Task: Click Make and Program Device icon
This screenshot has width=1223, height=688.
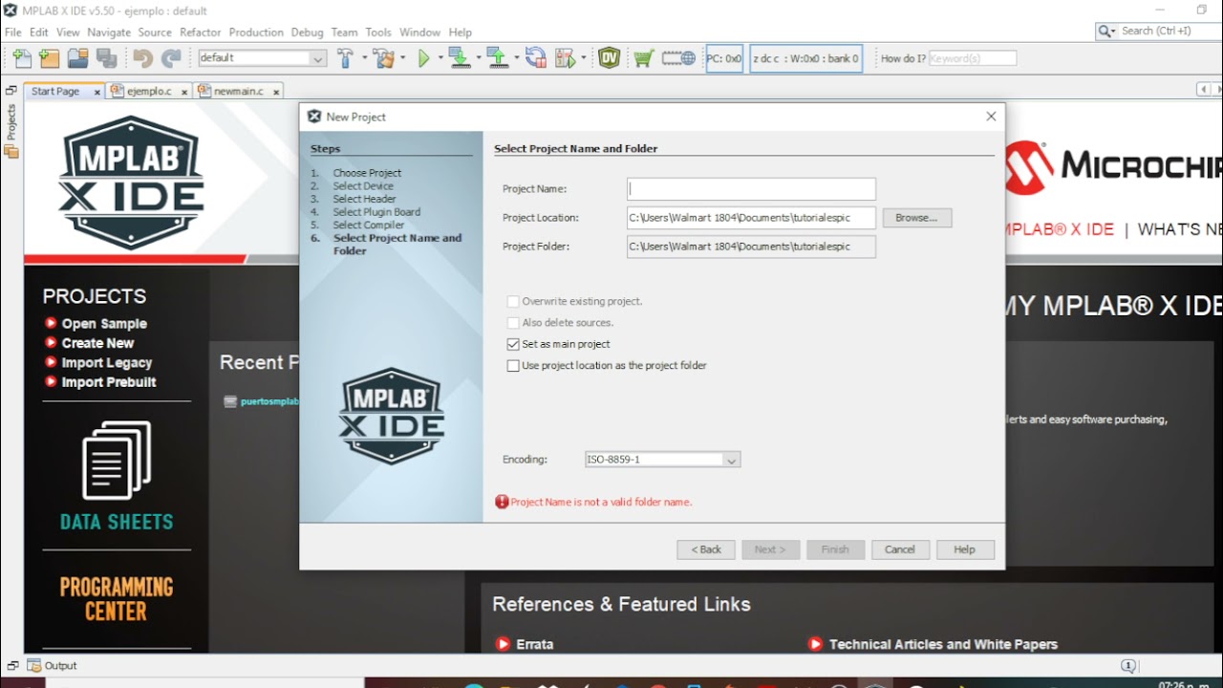Action: coord(459,58)
